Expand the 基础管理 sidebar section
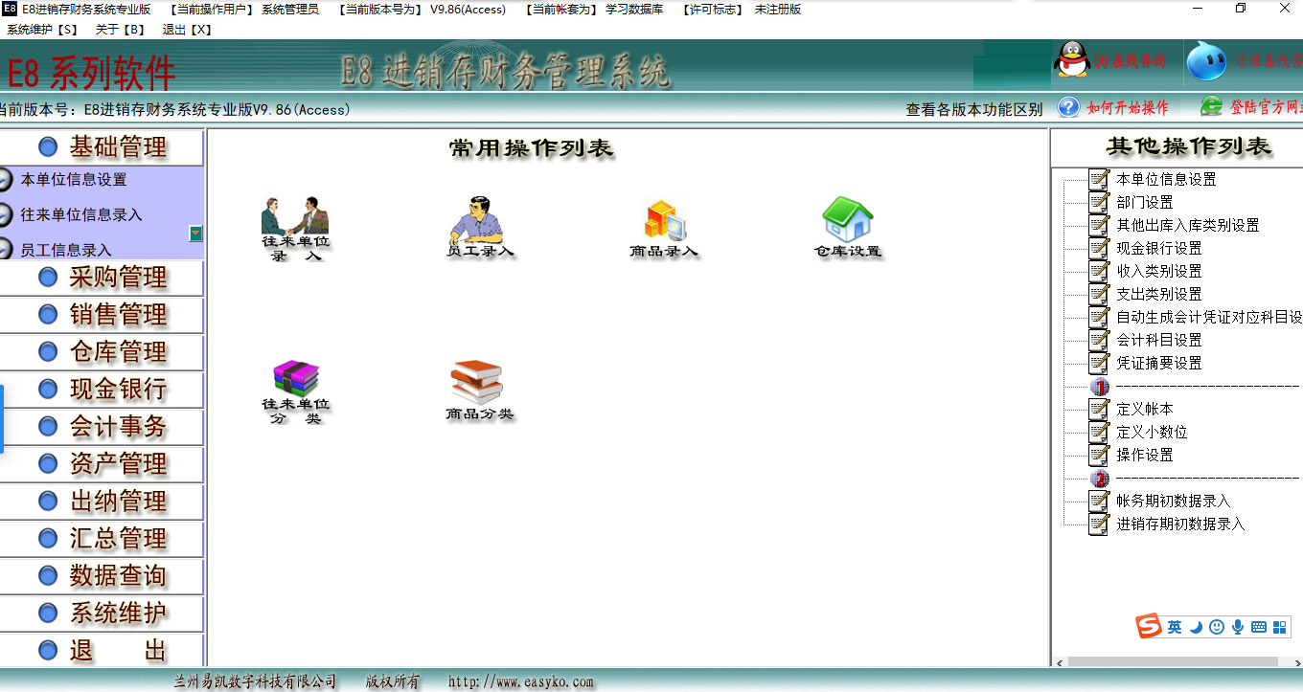The height and width of the screenshot is (692, 1303). (x=102, y=147)
